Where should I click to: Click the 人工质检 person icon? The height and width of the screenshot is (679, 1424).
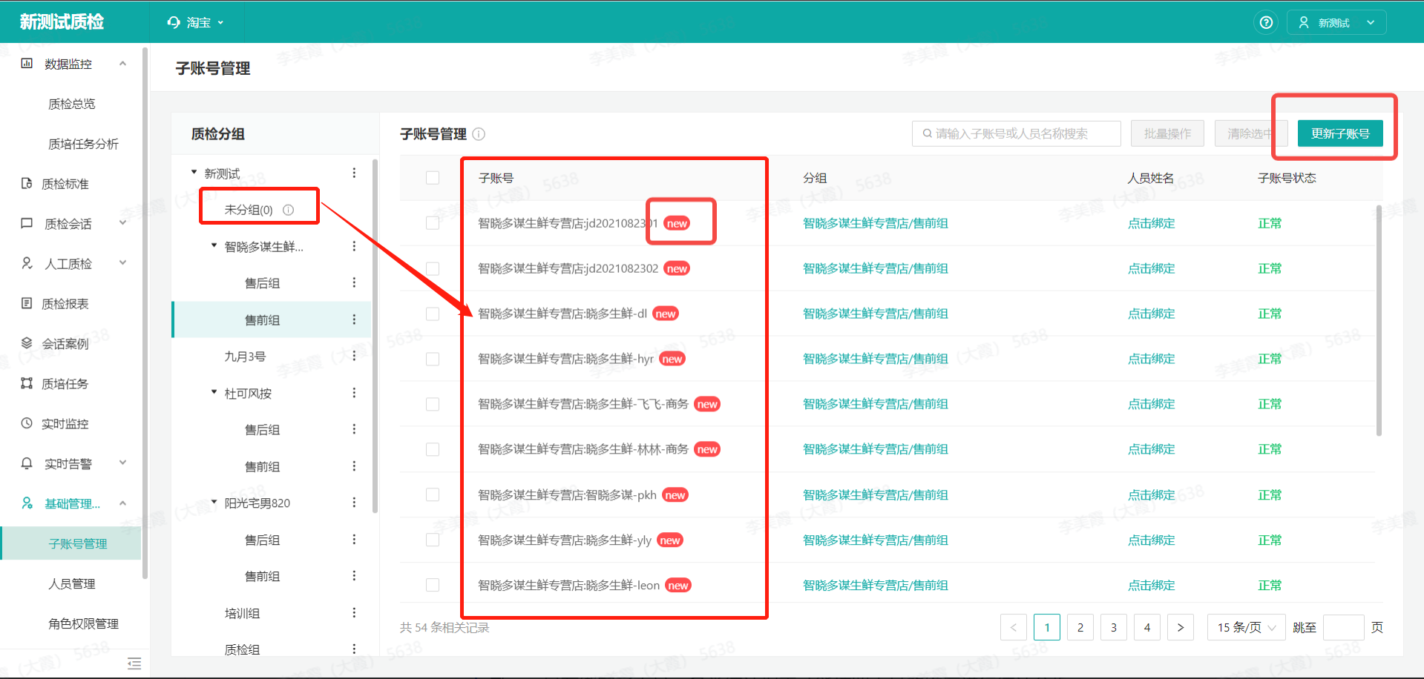27,264
